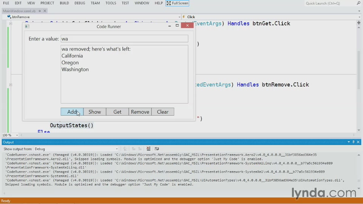This screenshot has height=204, width=363.
Task: Click the Clear All output icon
Action: point(148,149)
